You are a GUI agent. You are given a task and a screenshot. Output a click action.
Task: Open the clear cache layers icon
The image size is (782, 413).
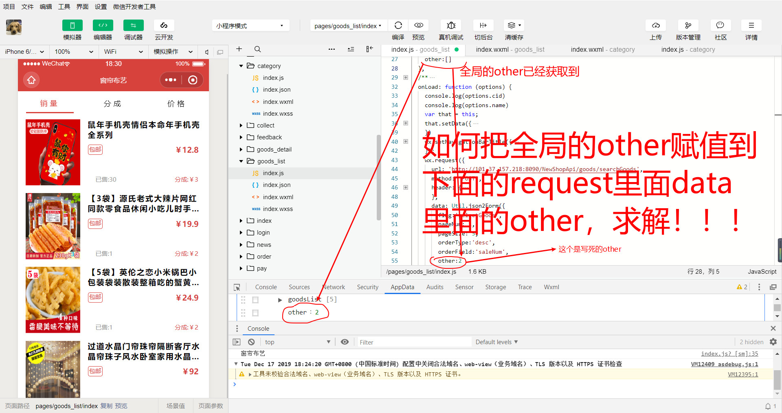(514, 25)
